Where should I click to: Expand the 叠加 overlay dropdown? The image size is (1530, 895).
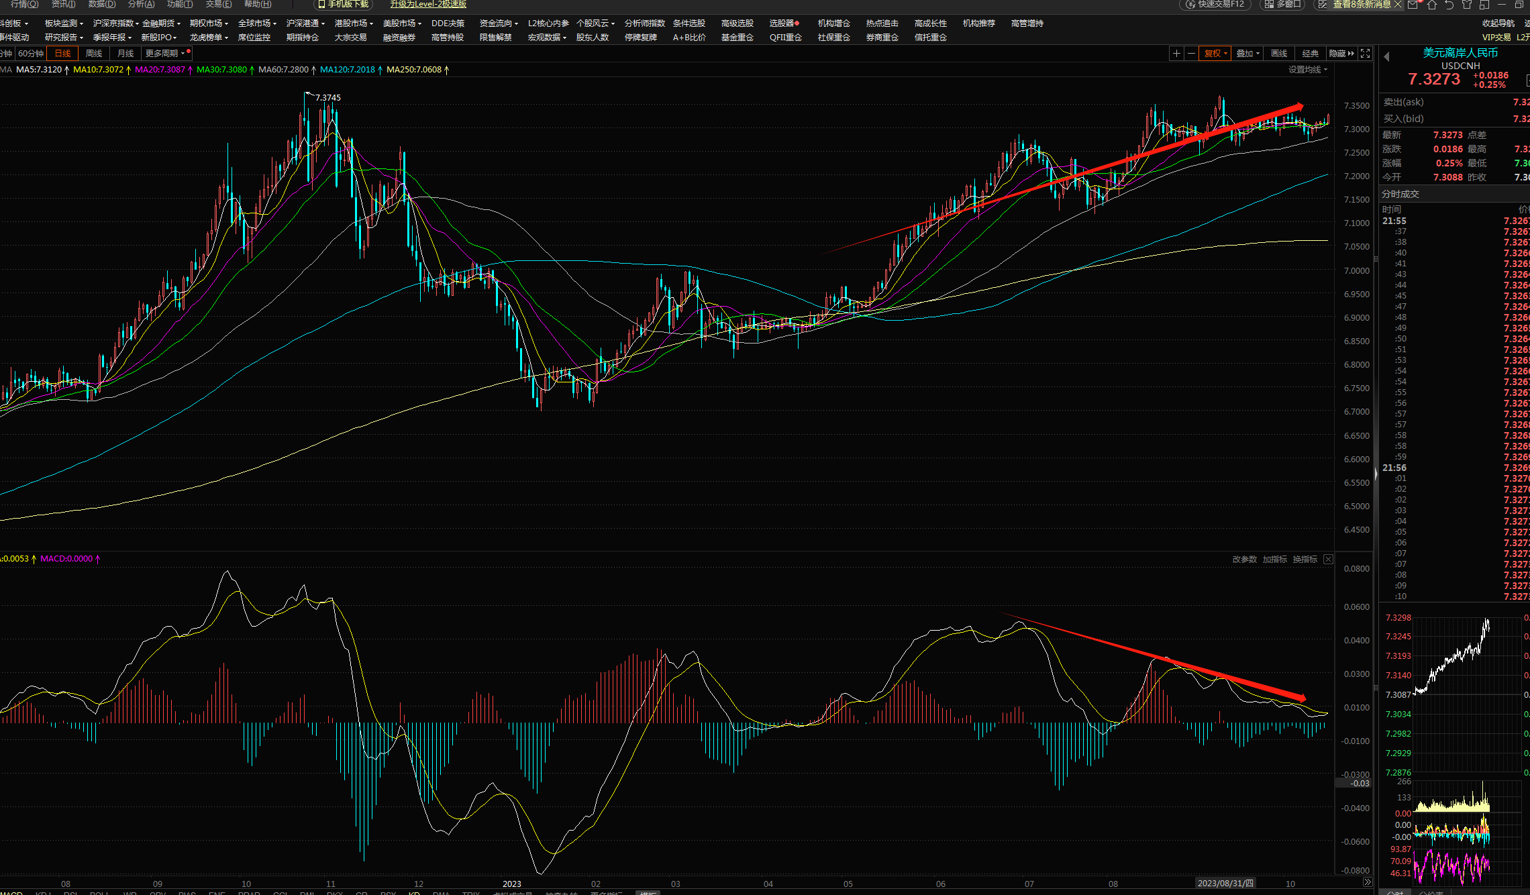tap(1248, 54)
